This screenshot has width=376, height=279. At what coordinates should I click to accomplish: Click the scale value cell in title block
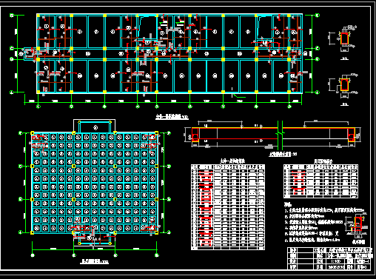tap(336, 261)
